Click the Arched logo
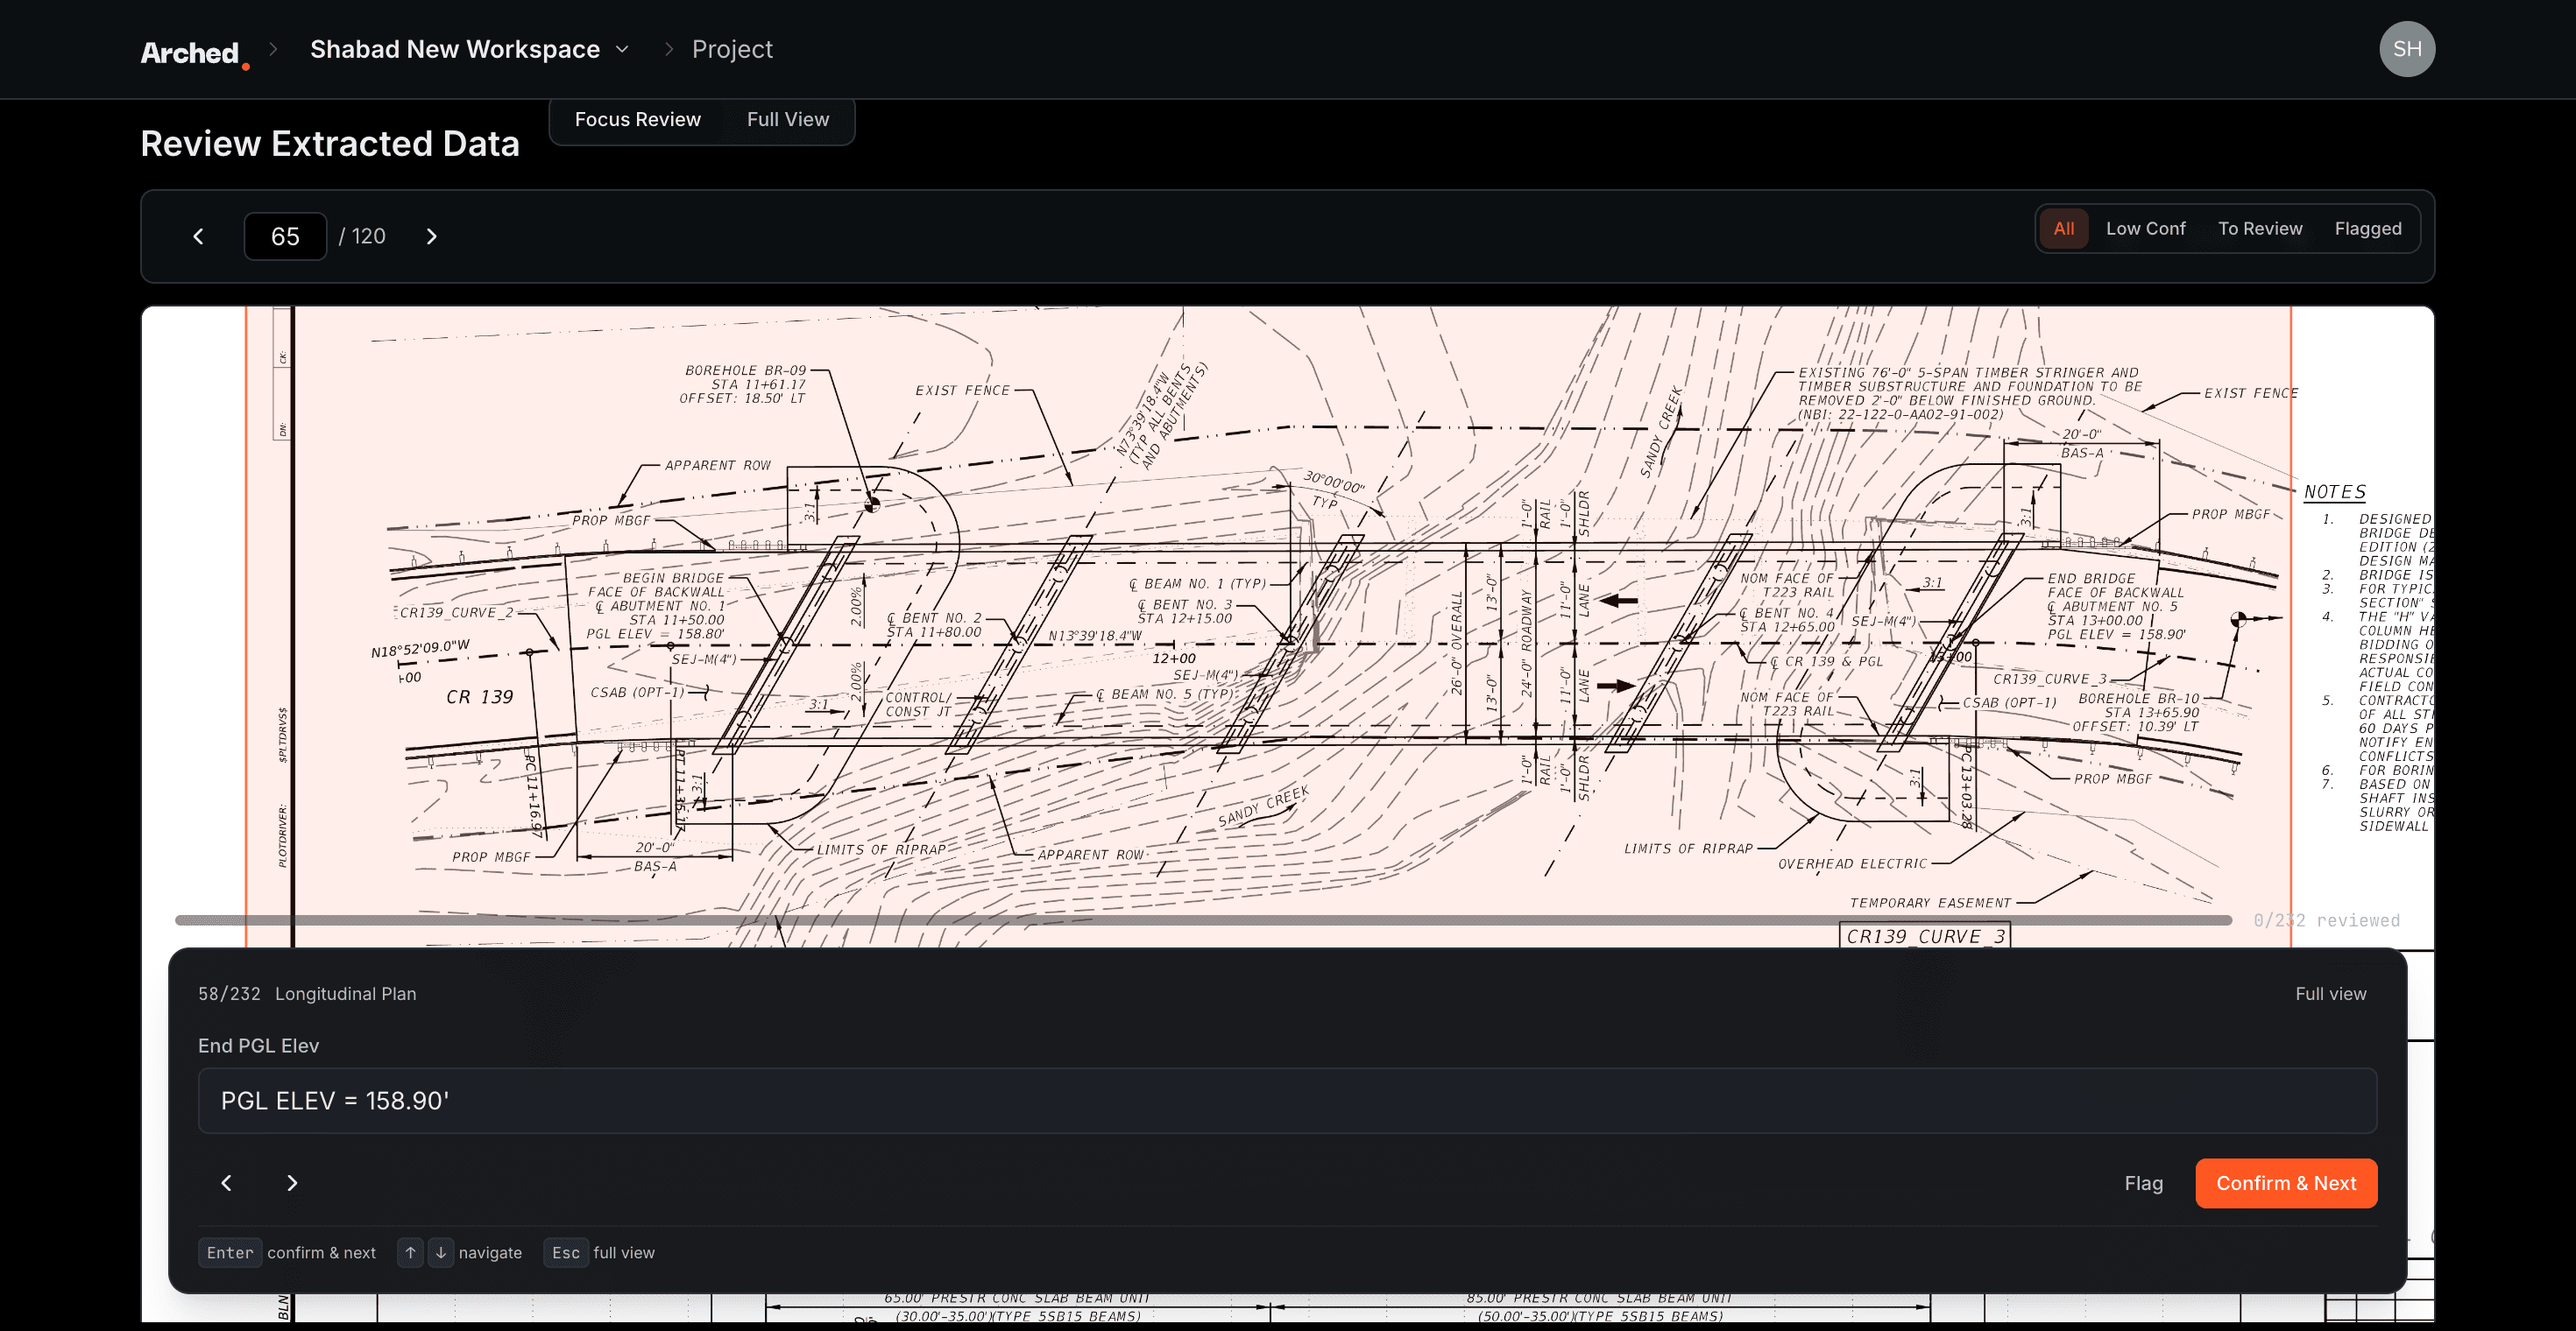Screen dimensions: 2576x1331 click(194, 49)
